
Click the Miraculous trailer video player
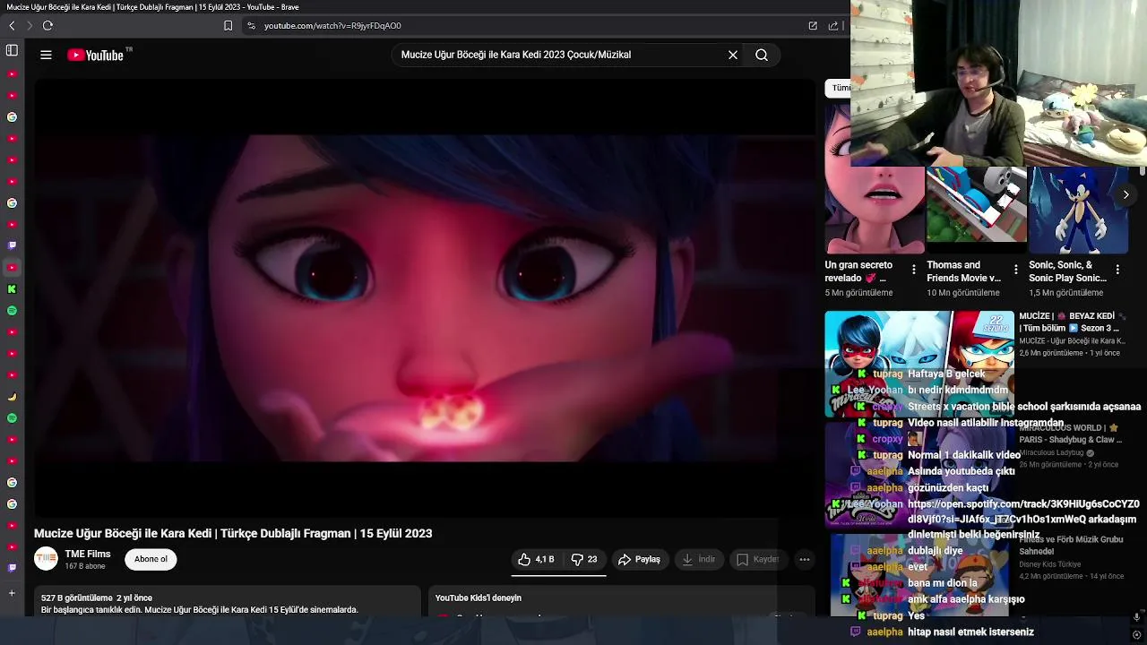(x=425, y=297)
